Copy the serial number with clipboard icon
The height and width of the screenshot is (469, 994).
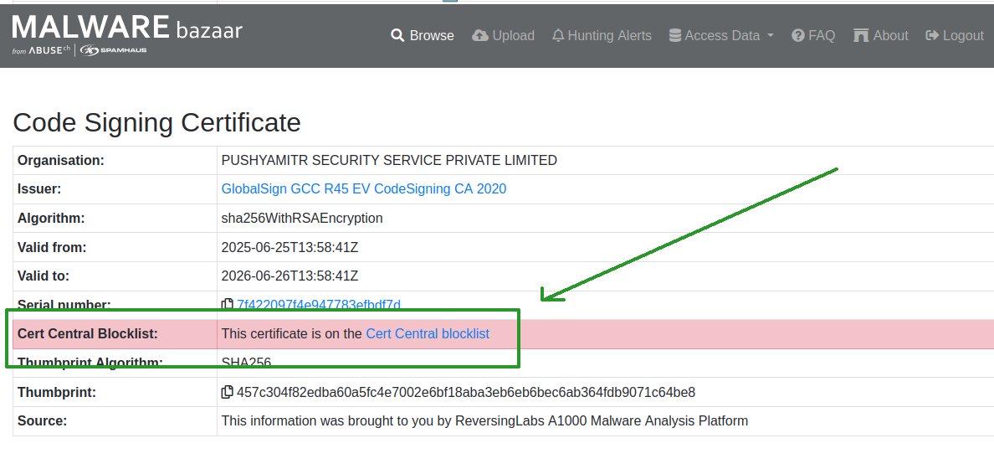pos(227,305)
